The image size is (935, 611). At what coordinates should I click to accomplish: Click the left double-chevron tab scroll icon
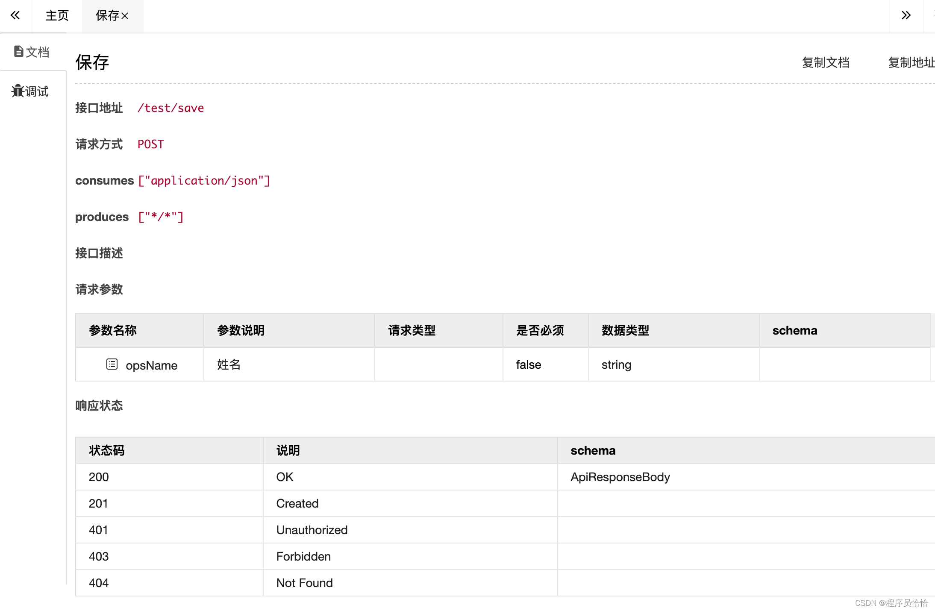[x=15, y=15]
